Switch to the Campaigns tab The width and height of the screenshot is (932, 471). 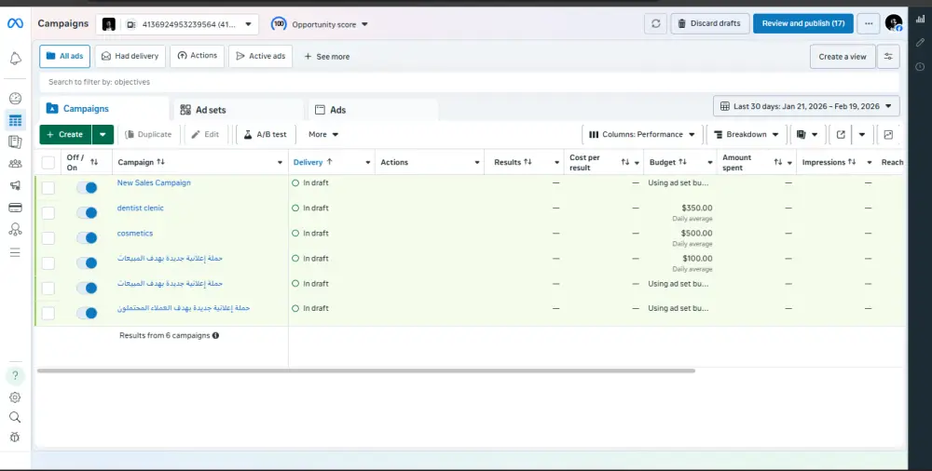(104, 109)
